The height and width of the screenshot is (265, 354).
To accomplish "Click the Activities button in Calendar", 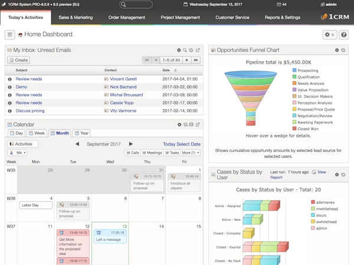I will pyautogui.click(x=22, y=144).
